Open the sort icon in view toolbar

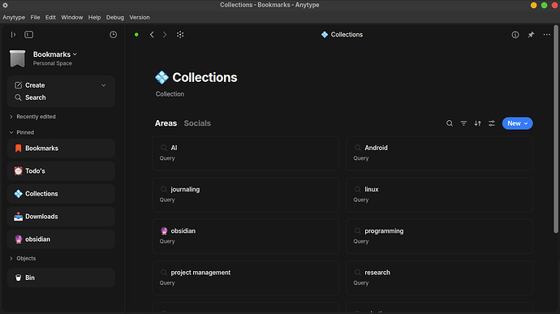(x=477, y=123)
